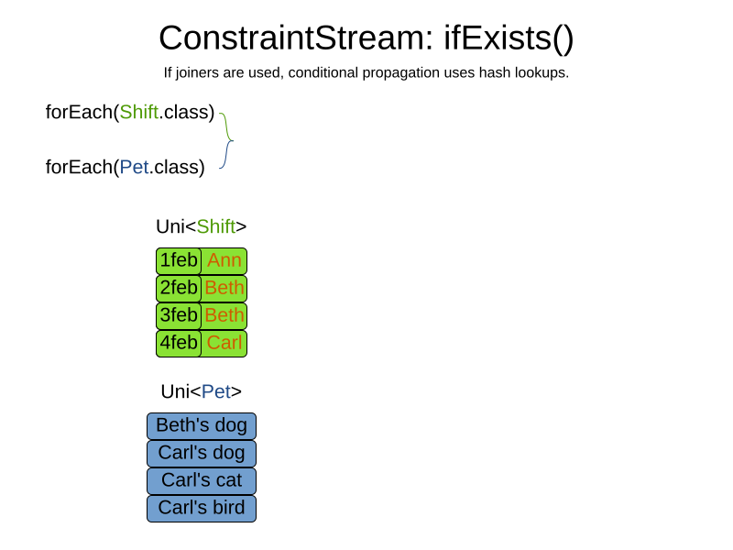Click the "Carl's cat" box

[x=202, y=480]
